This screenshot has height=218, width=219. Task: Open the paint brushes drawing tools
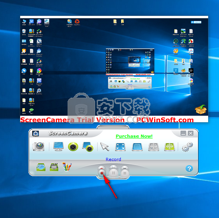click(67, 167)
